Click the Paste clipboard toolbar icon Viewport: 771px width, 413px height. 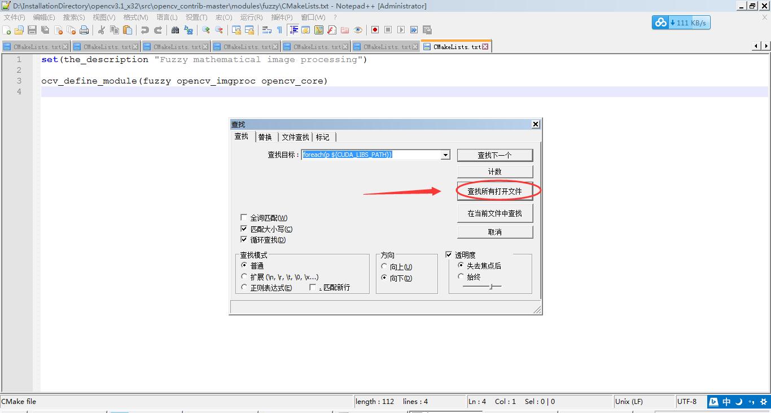128,30
